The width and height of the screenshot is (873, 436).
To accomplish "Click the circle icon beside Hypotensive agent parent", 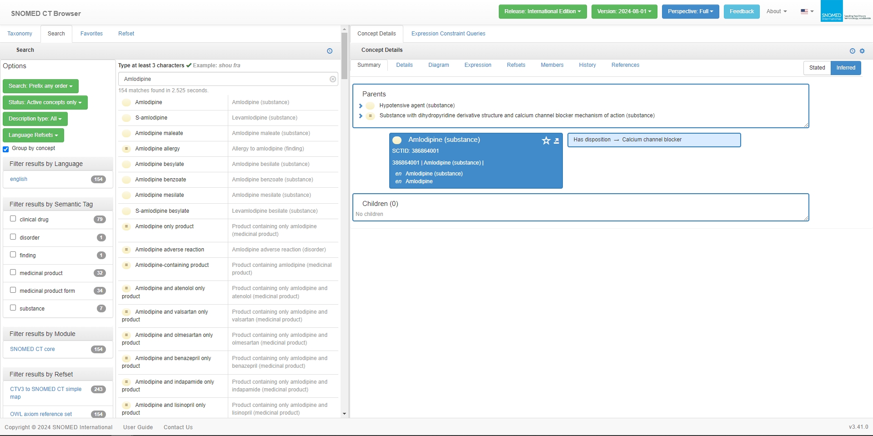I will coord(370,105).
